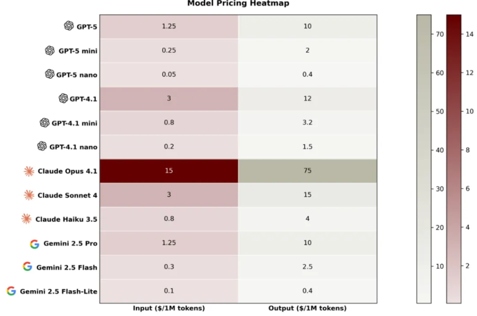Click the red input price color bar
The width and height of the screenshot is (477, 316).
point(453,158)
